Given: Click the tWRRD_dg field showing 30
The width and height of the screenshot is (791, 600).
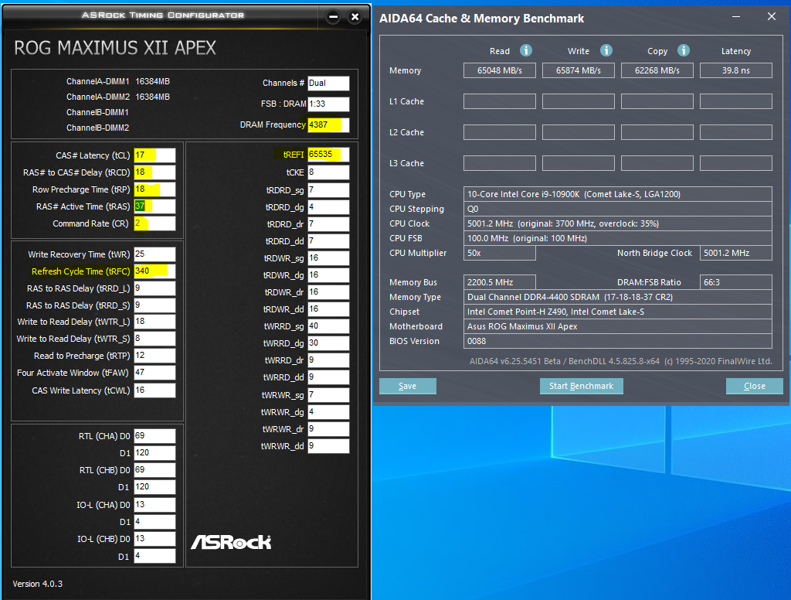Looking at the screenshot, I should 328,343.
